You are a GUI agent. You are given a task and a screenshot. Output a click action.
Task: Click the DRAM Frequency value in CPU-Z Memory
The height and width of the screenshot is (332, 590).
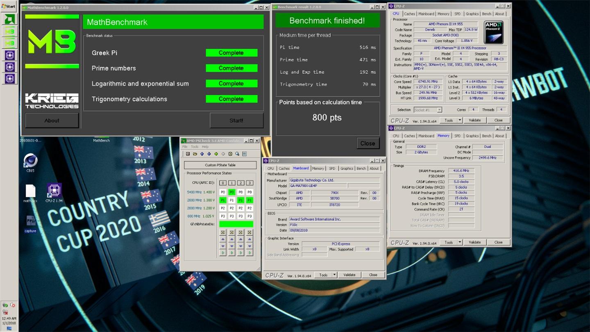461,171
